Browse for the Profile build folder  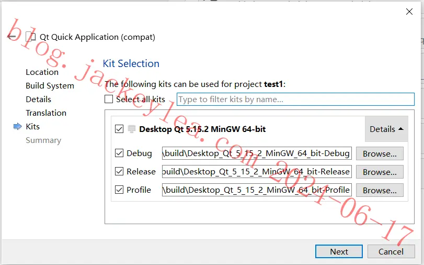[x=380, y=190]
